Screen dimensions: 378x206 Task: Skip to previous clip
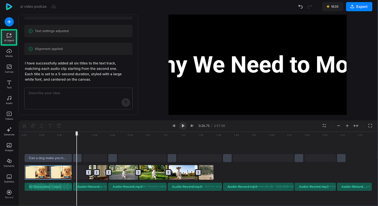(174, 125)
